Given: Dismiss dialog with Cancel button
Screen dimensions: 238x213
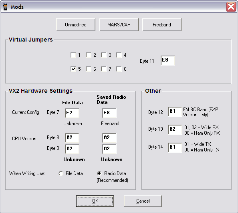Looking at the screenshot, I should pos(143,201).
